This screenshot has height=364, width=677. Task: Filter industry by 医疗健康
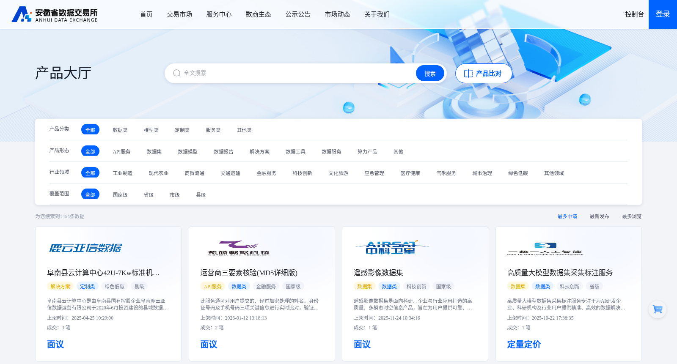[410, 173]
